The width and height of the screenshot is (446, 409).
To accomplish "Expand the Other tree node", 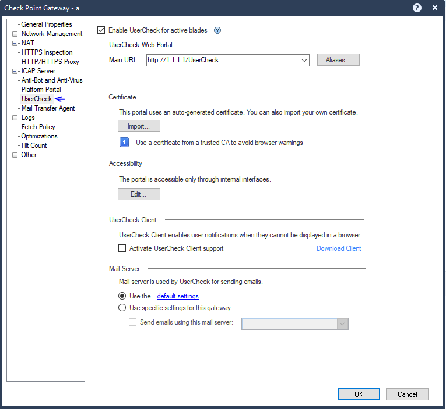I will (x=15, y=155).
